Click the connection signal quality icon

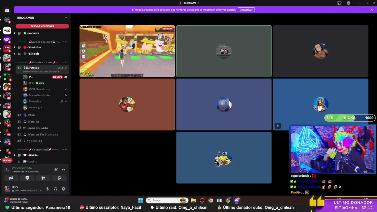7,170
